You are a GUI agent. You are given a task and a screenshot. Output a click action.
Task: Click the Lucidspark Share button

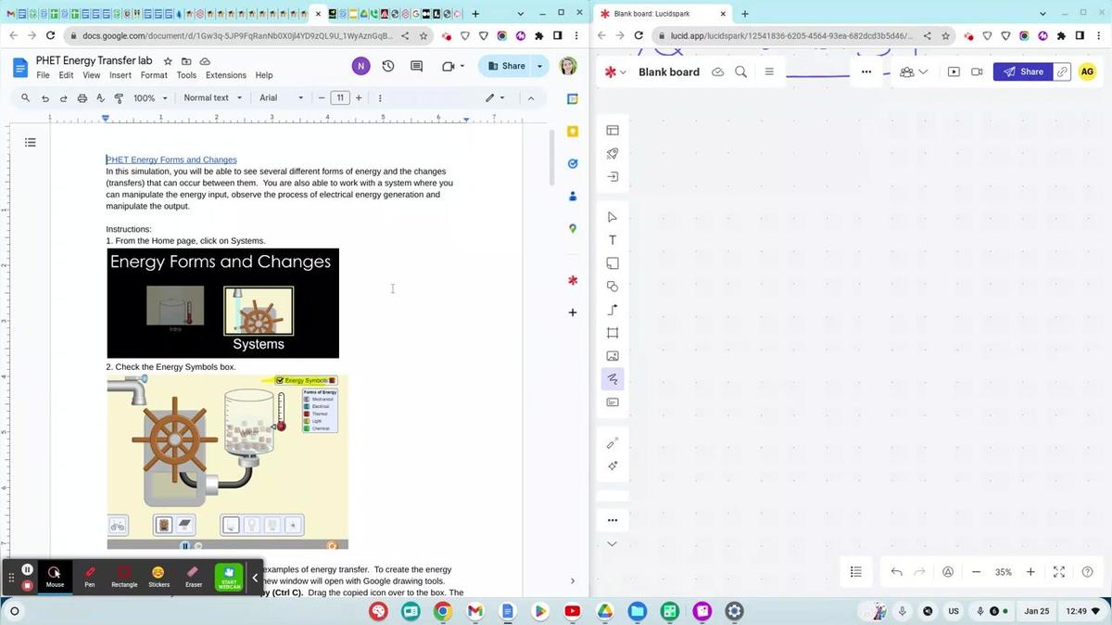(x=1023, y=71)
